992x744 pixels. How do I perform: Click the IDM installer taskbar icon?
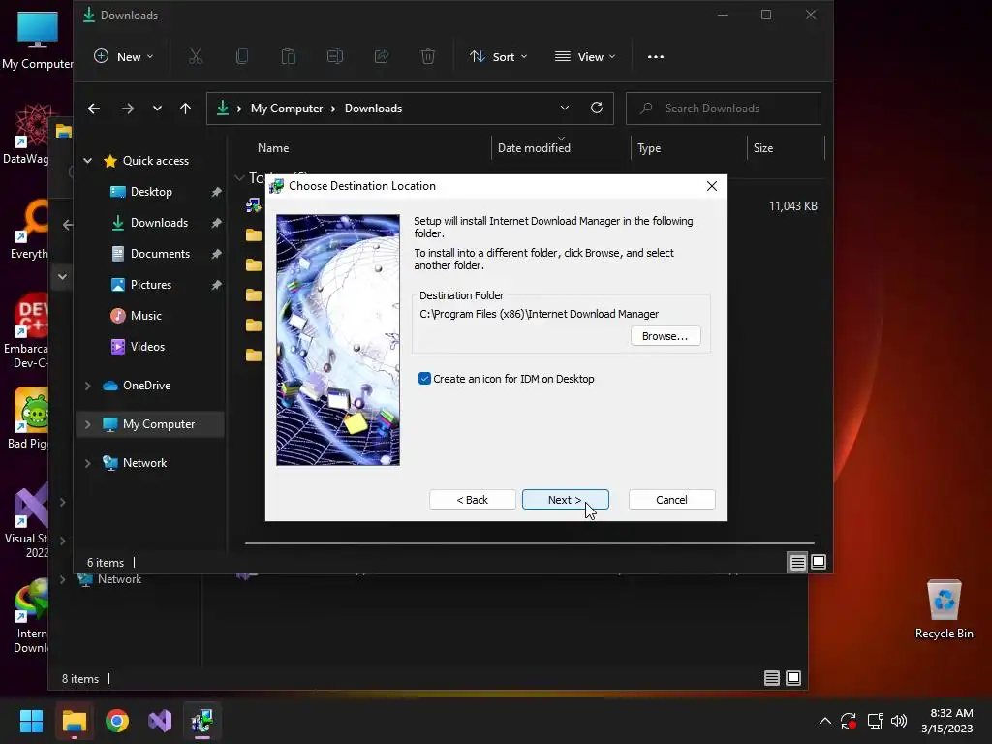[202, 721]
